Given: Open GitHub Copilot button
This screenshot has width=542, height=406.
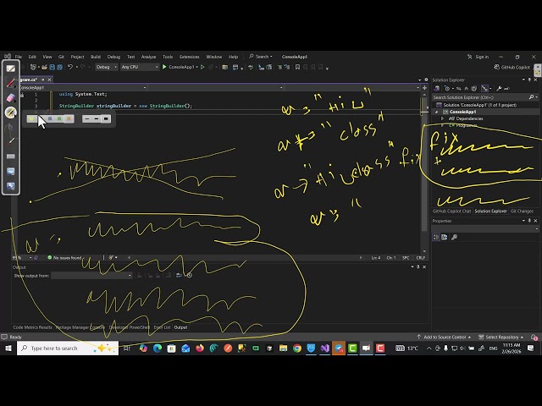Looking at the screenshot, I should tap(512, 67).
